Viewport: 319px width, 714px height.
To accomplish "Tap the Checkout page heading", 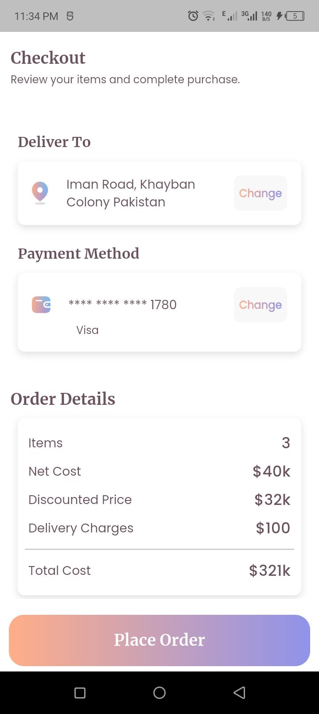I will [x=48, y=58].
